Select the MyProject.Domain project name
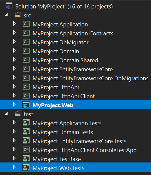 [x=56, y=51]
